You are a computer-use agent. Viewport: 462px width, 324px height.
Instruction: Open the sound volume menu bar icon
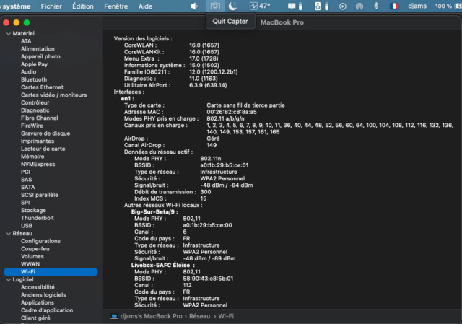(x=194, y=6)
